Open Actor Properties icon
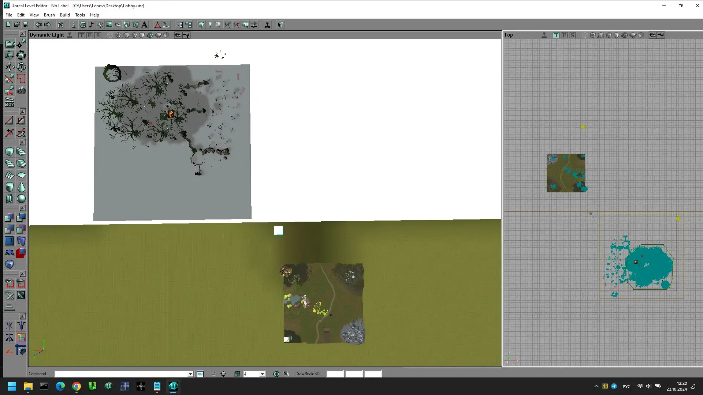 [x=179, y=25]
